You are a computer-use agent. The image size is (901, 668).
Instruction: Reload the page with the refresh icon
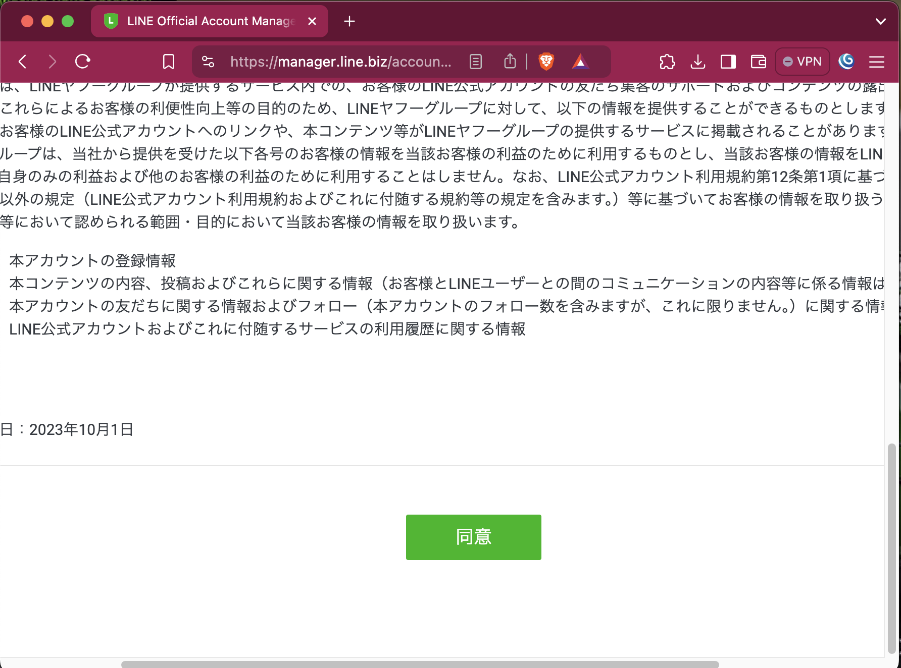[83, 62]
